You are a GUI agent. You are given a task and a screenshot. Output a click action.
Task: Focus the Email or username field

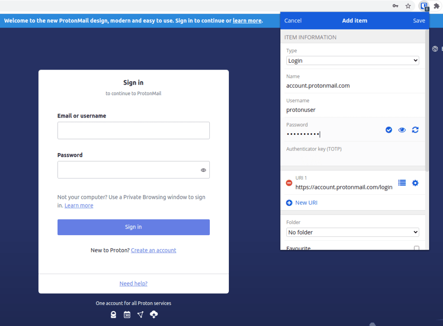pyautogui.click(x=133, y=131)
